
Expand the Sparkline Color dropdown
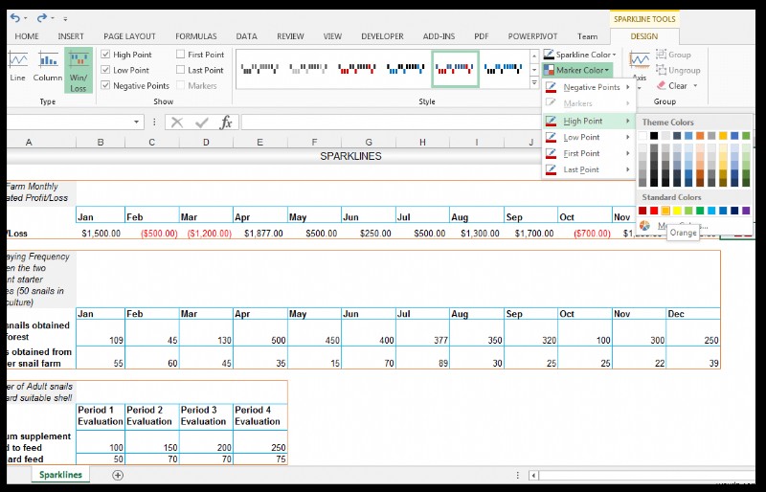pyautogui.click(x=579, y=55)
